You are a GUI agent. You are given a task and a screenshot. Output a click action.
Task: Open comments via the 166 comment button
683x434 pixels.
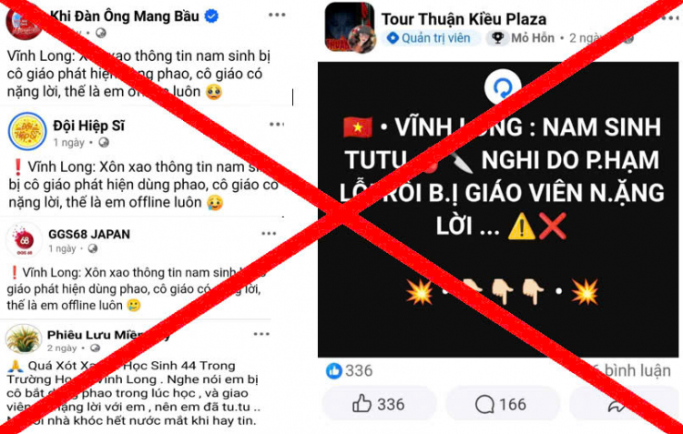click(x=501, y=405)
